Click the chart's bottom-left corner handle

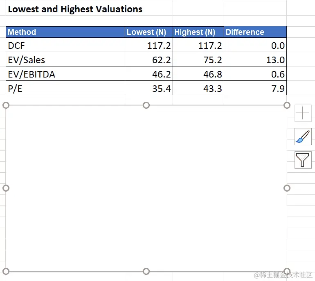coord(6,271)
